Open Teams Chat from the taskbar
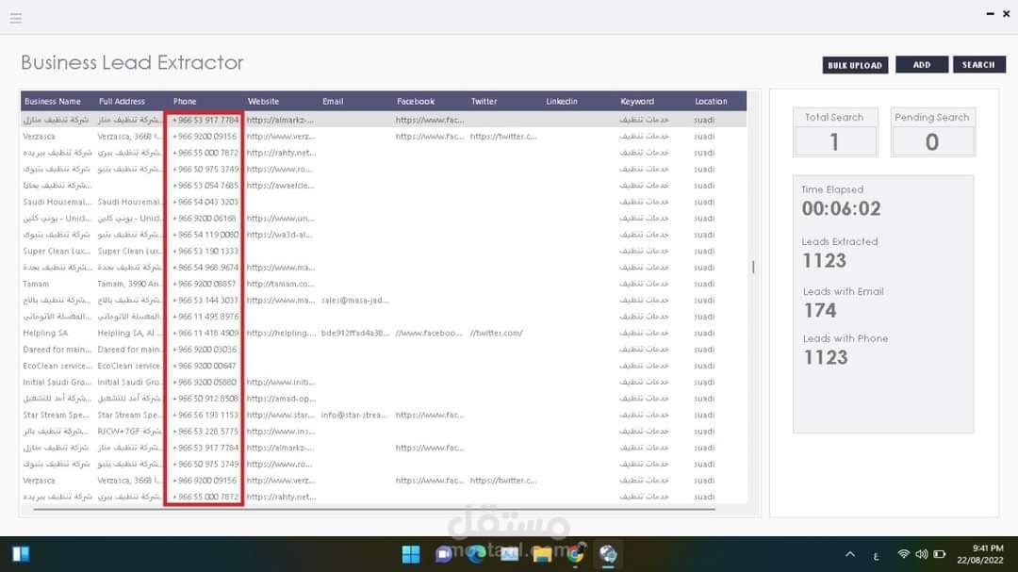This screenshot has width=1018, height=572. pos(444,554)
